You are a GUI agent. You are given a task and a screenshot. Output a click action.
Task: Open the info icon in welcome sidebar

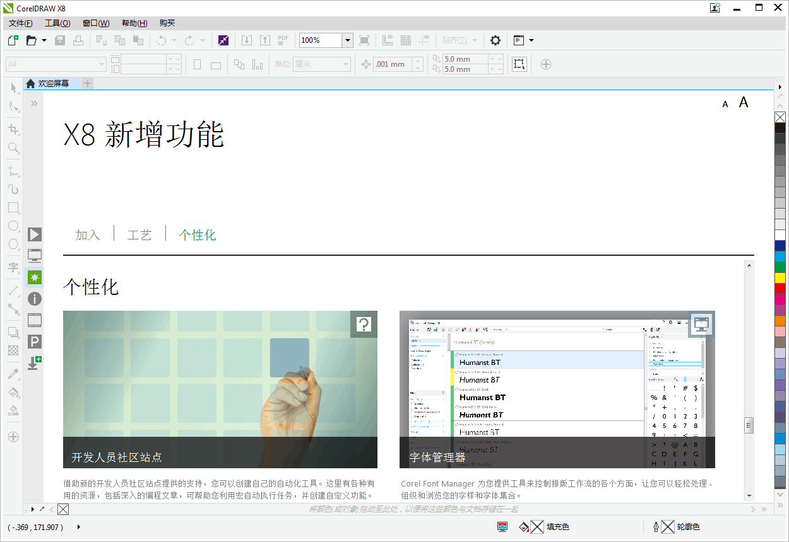pyautogui.click(x=35, y=299)
